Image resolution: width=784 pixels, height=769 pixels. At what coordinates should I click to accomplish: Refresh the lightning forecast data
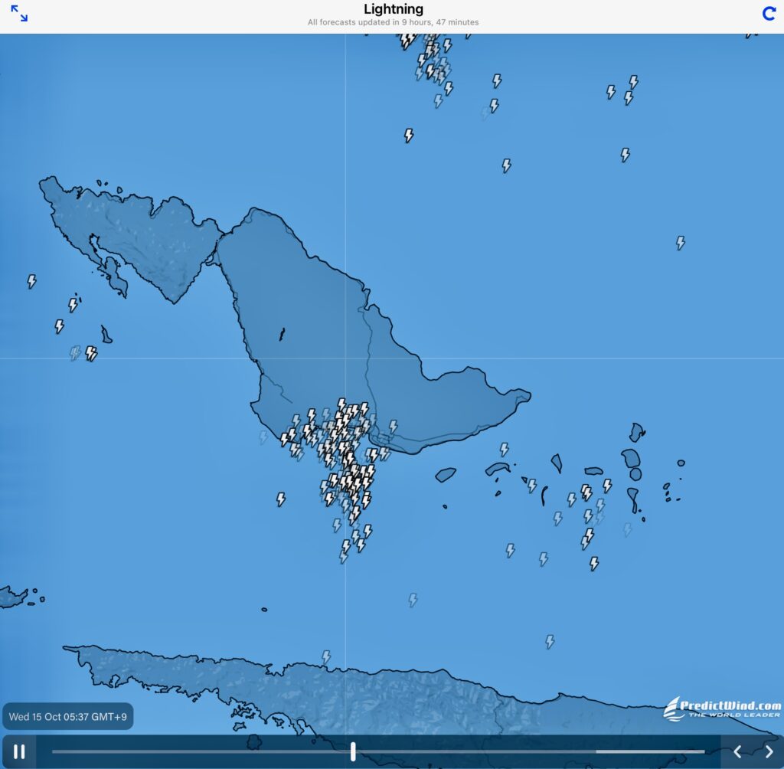[769, 14]
